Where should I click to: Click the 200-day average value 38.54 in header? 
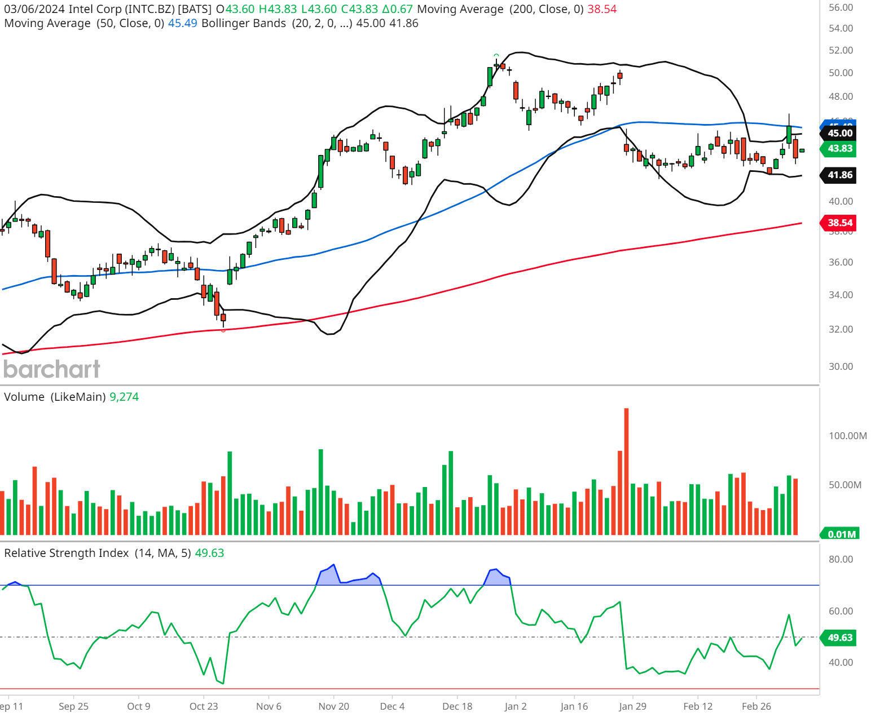pyautogui.click(x=602, y=9)
